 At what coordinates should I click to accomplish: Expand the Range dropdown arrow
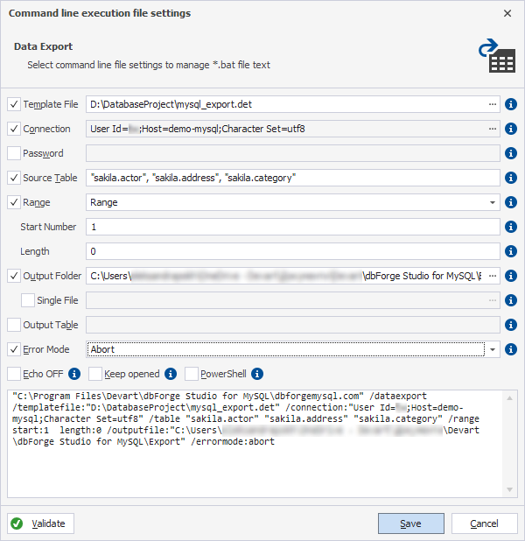(493, 202)
